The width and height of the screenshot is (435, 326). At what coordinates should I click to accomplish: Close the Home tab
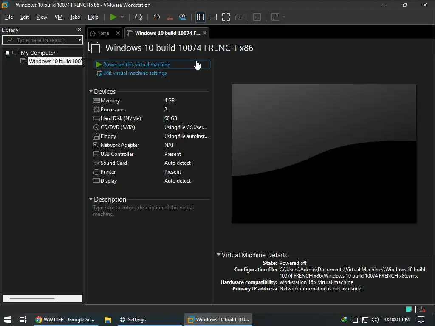point(118,33)
